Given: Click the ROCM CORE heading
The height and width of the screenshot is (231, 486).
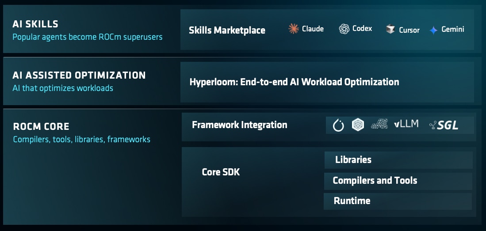Looking at the screenshot, I should tap(41, 127).
